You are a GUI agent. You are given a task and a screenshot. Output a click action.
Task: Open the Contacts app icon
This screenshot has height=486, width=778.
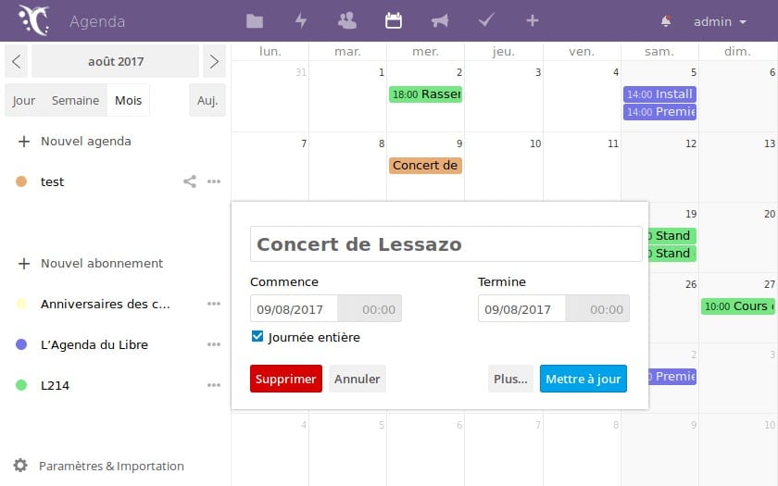(347, 20)
